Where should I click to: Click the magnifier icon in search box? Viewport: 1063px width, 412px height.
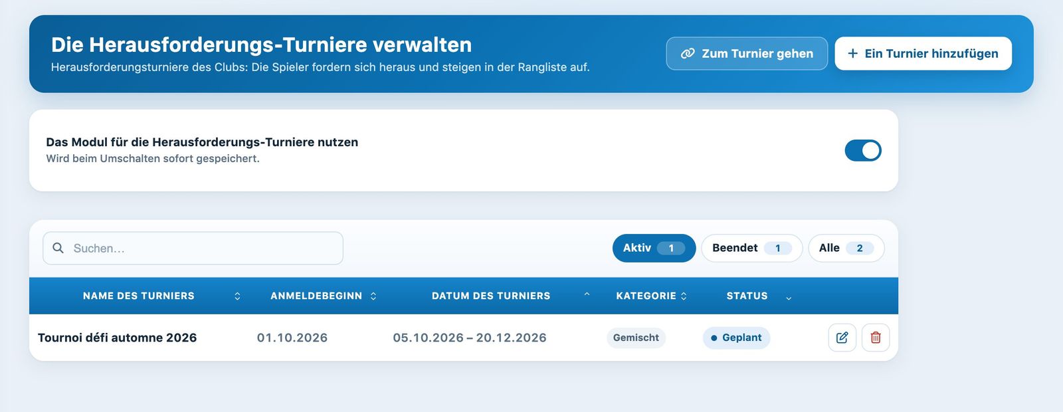point(58,248)
